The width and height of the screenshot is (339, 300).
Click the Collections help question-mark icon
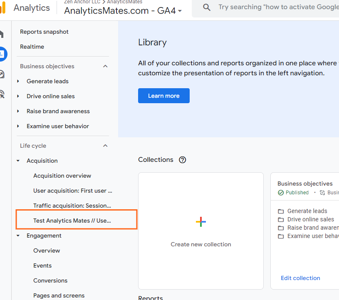point(183,160)
